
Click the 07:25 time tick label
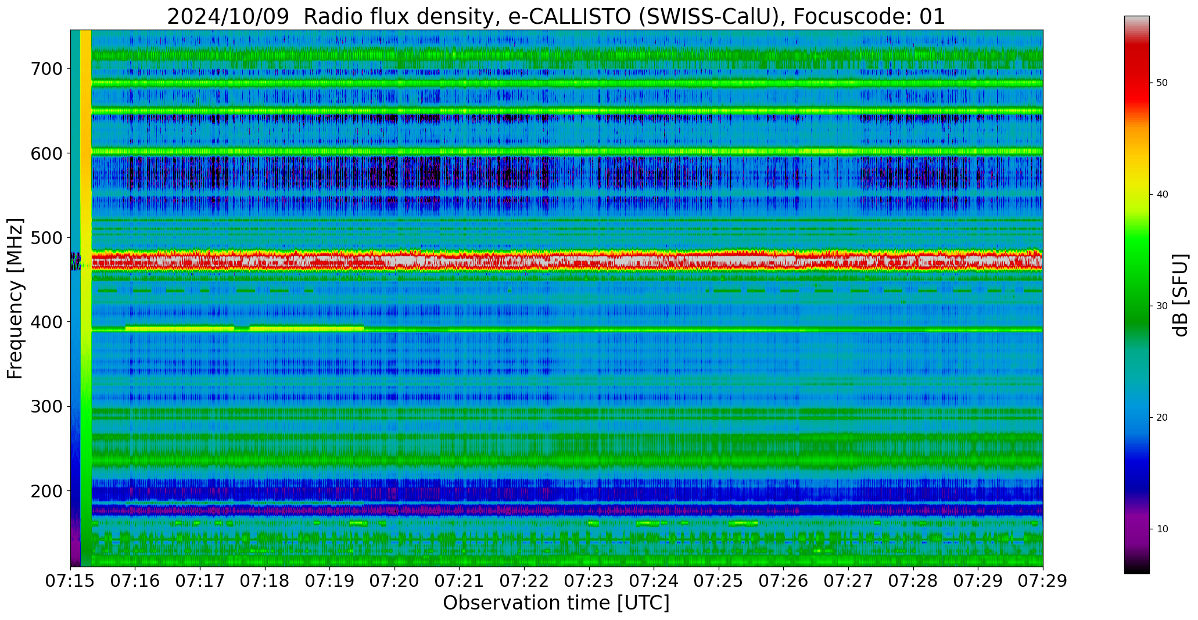click(719, 581)
